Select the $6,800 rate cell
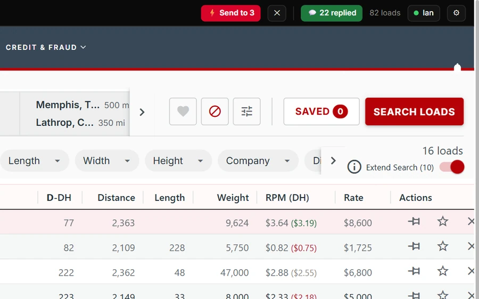Viewport: 479px width, 299px height. 358,273
